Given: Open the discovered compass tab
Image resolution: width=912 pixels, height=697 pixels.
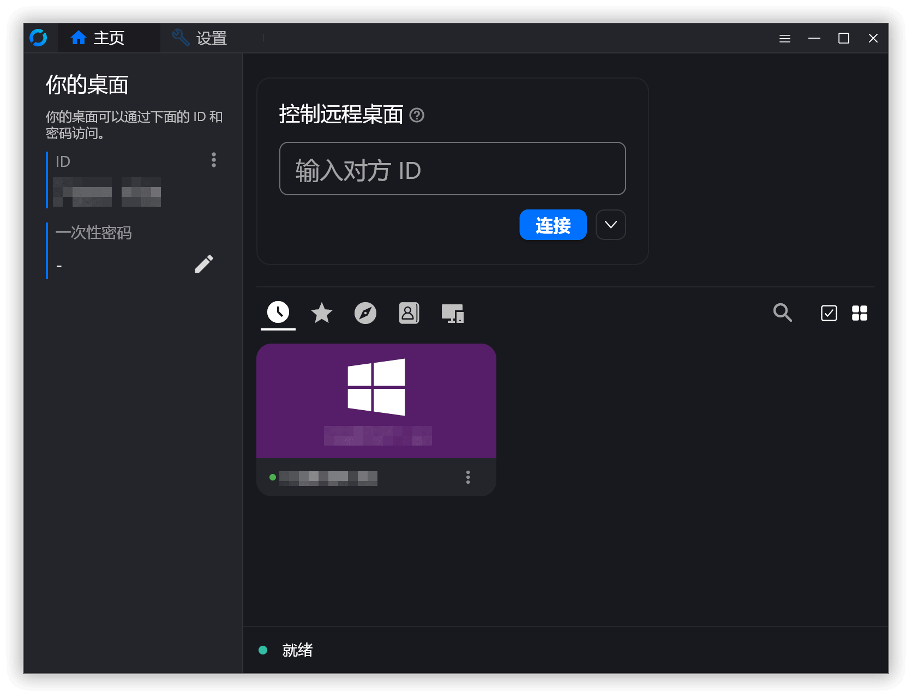Looking at the screenshot, I should [365, 313].
